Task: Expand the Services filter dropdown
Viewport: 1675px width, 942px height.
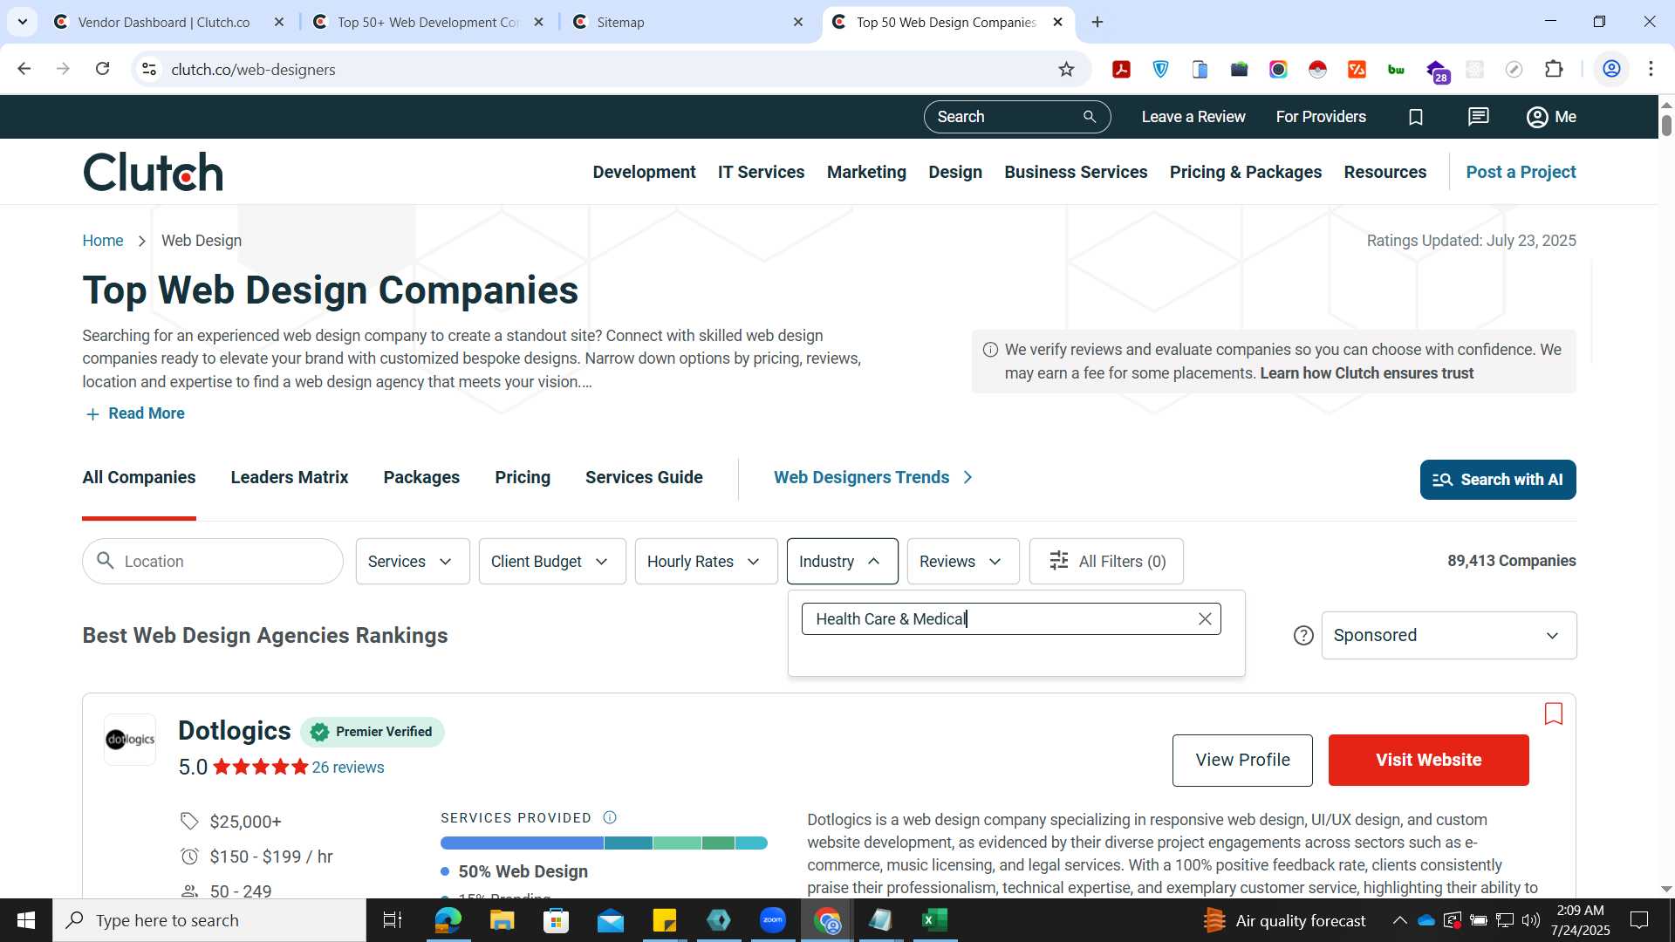Action: [413, 562]
